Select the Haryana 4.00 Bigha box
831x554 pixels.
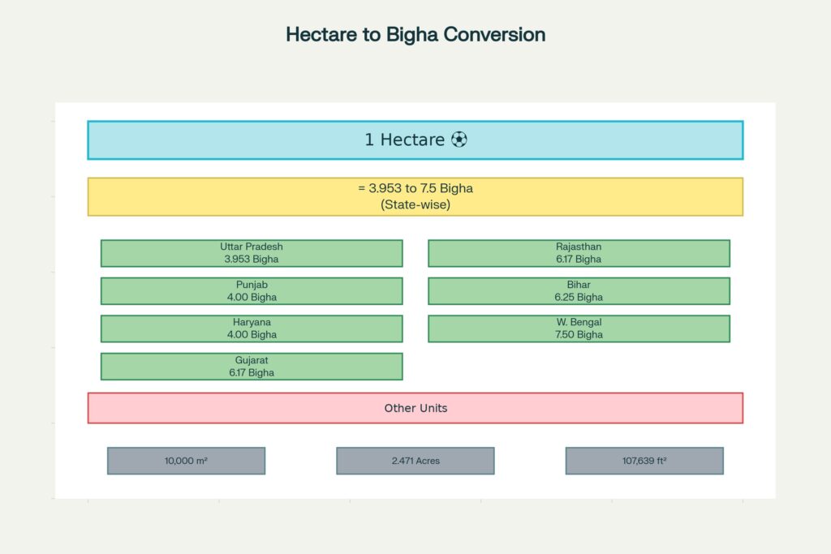click(252, 328)
